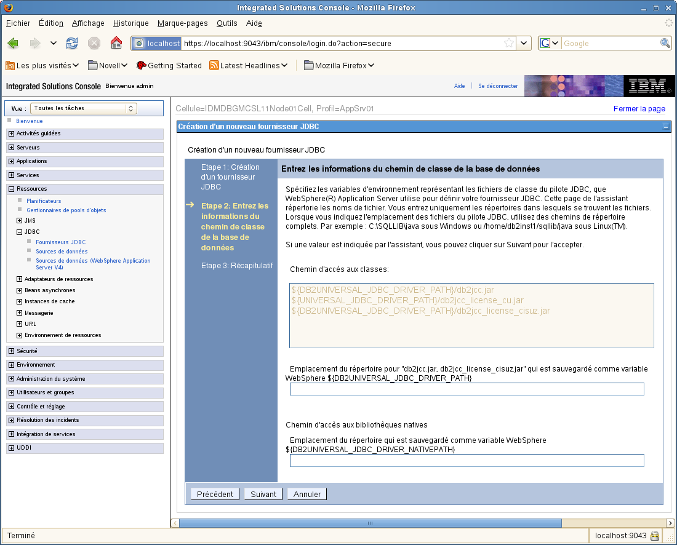The image size is (677, 545).
Task: Expand the Activités guidées section
Action: point(11,133)
